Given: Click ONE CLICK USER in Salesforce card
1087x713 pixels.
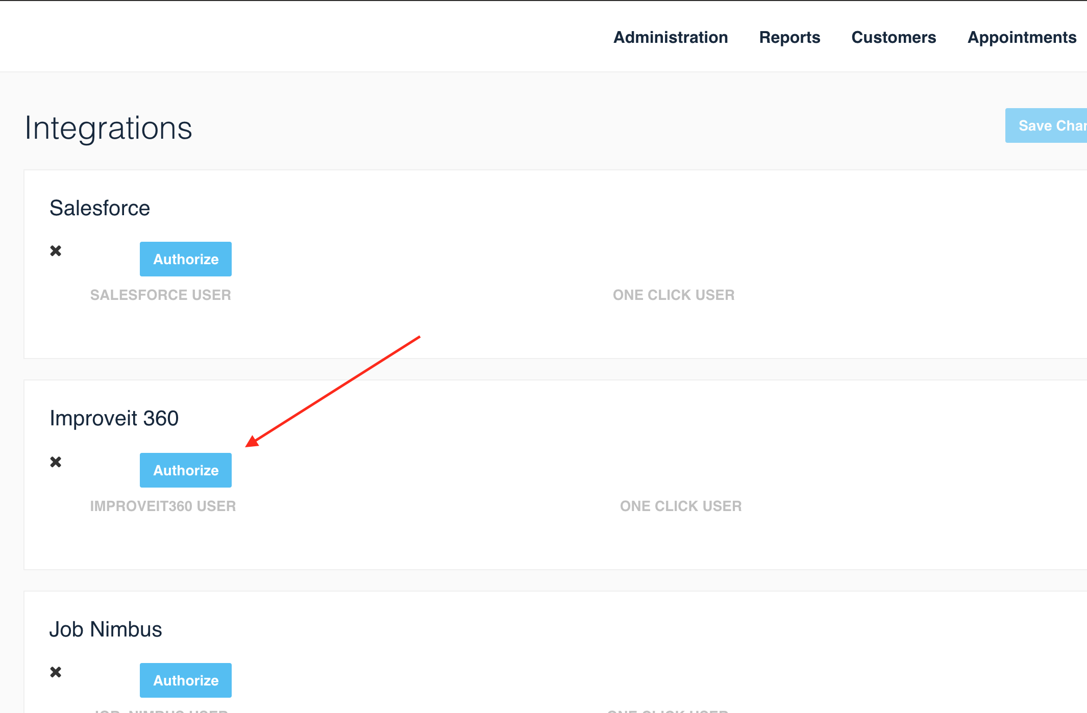Looking at the screenshot, I should 674,295.
